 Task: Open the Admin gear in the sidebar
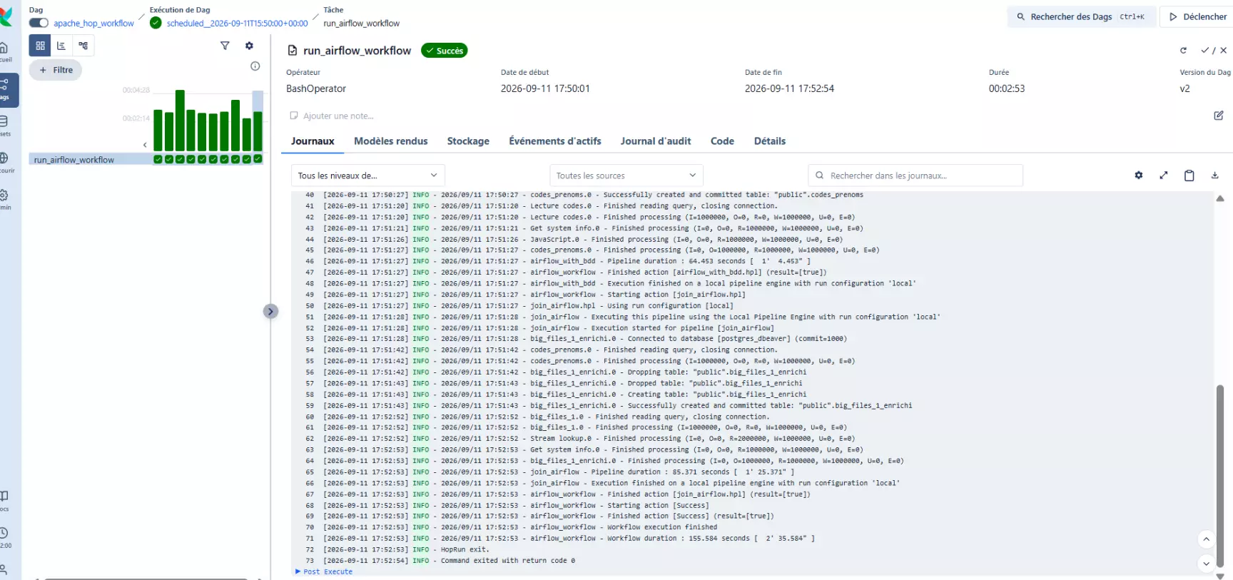pyautogui.click(x=4, y=199)
